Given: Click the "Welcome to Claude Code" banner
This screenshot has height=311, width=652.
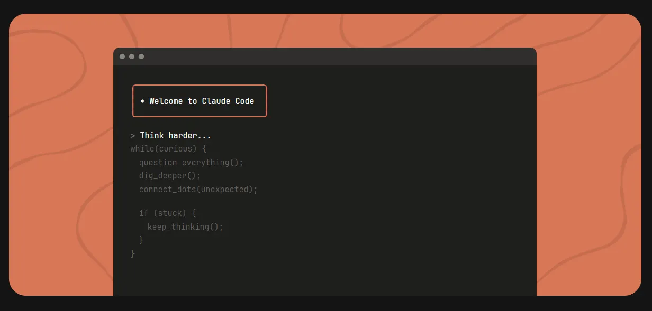Looking at the screenshot, I should pyautogui.click(x=200, y=101).
